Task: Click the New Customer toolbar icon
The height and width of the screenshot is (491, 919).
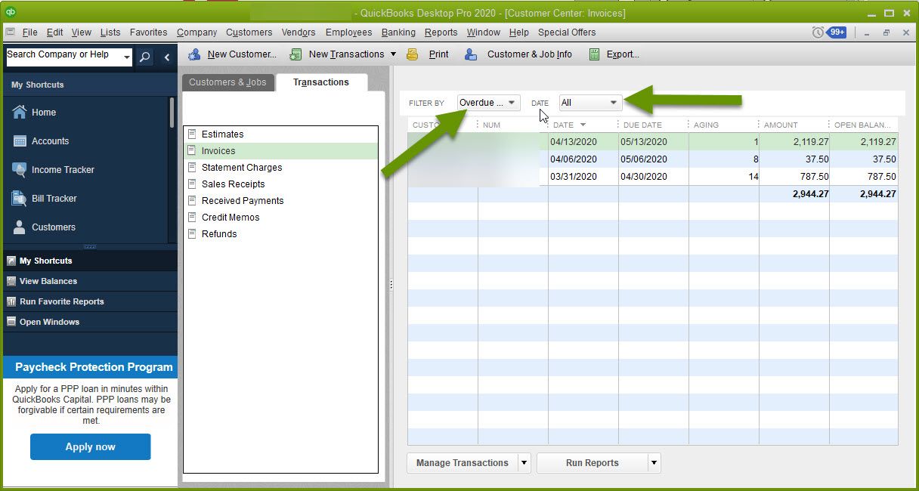Action: point(194,54)
